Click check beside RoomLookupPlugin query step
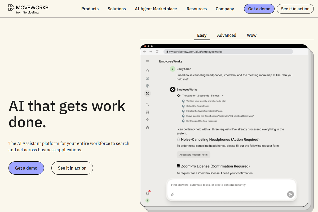This screenshot has width=318, height=212. tap(184, 116)
